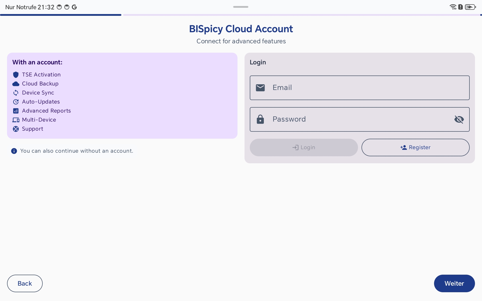Click the TSE Activation shield icon
The height and width of the screenshot is (301, 482).
point(16,74)
